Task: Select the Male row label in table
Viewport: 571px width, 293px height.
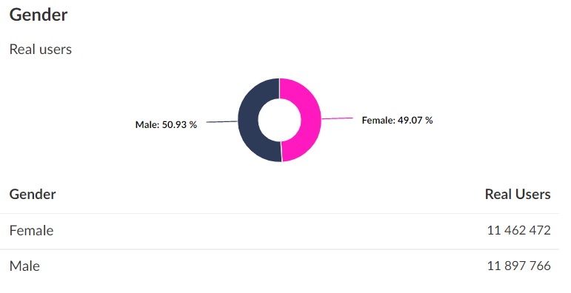Action: pos(24,266)
